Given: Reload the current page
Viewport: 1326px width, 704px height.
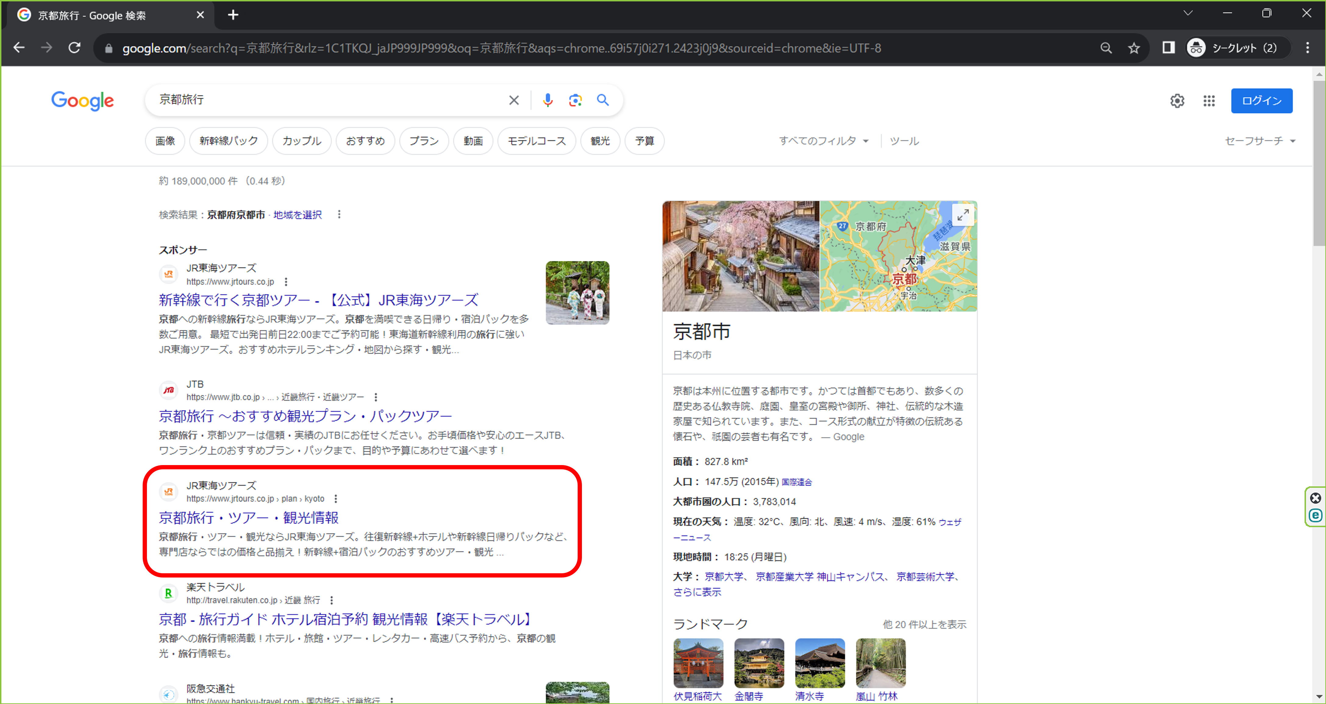Looking at the screenshot, I should coord(74,47).
